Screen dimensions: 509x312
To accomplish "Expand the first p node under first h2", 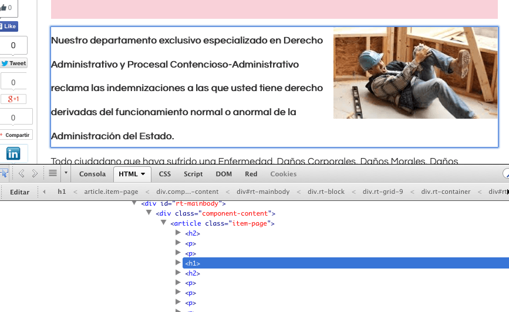I will click(x=178, y=243).
